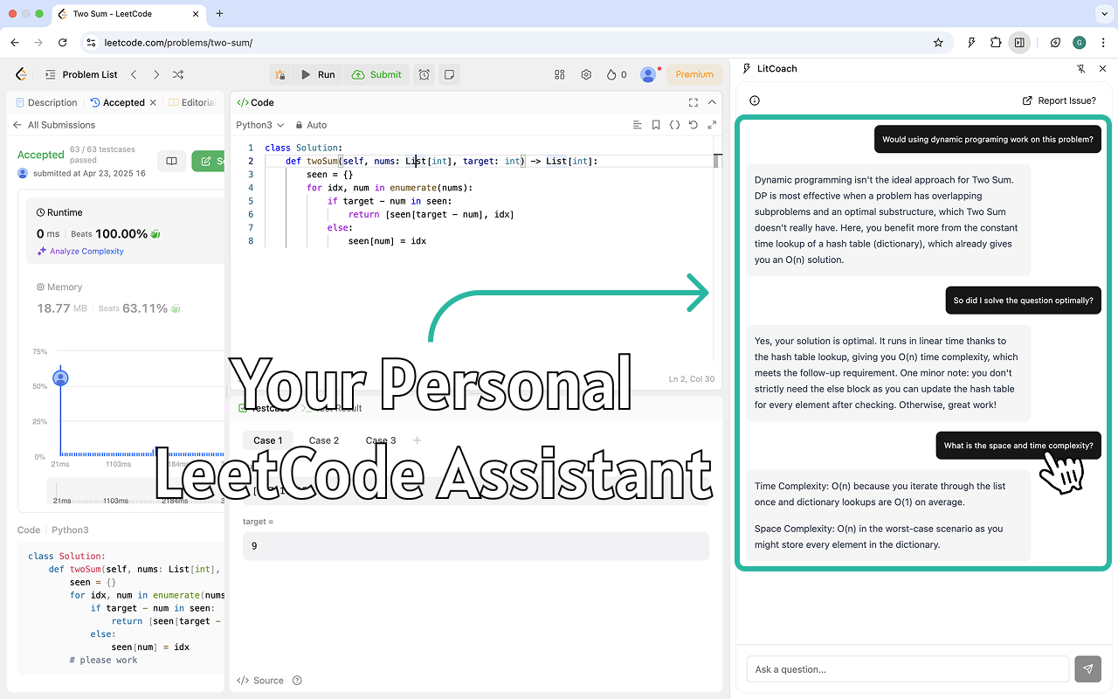The height and width of the screenshot is (699, 1118).
Task: Go to the next problem chevron
Action: tap(155, 74)
